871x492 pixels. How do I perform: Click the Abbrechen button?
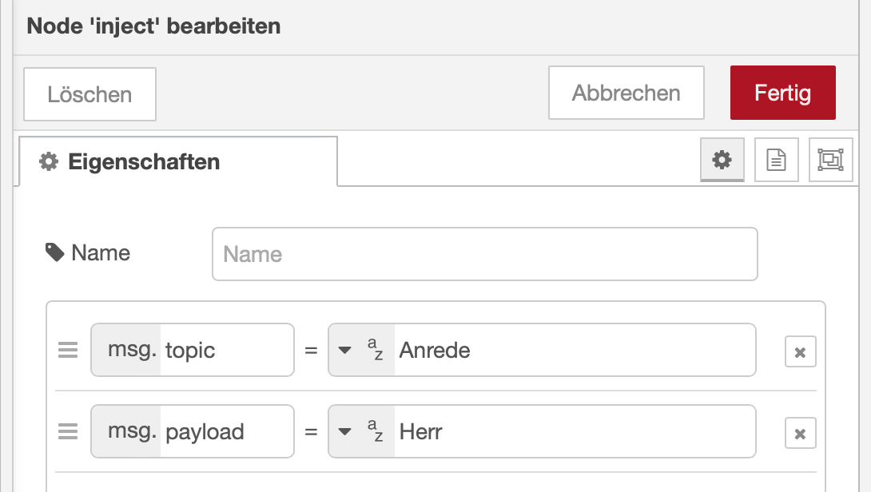626,93
